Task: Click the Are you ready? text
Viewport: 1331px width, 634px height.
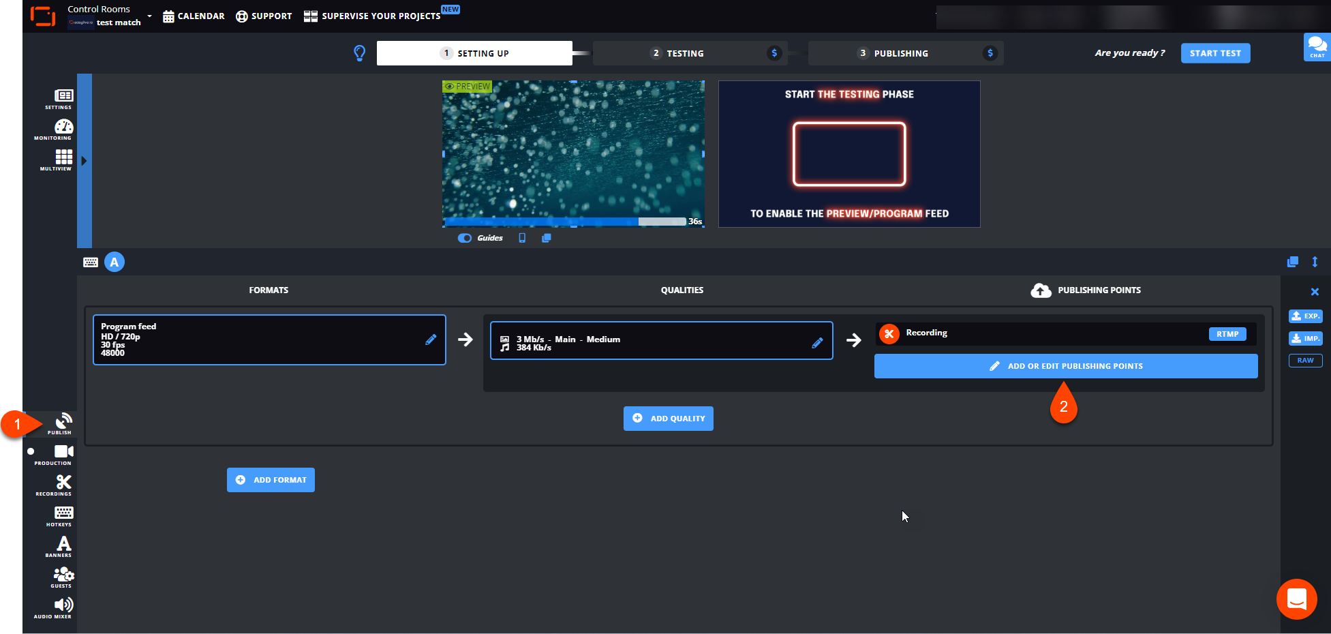Action: (x=1129, y=53)
